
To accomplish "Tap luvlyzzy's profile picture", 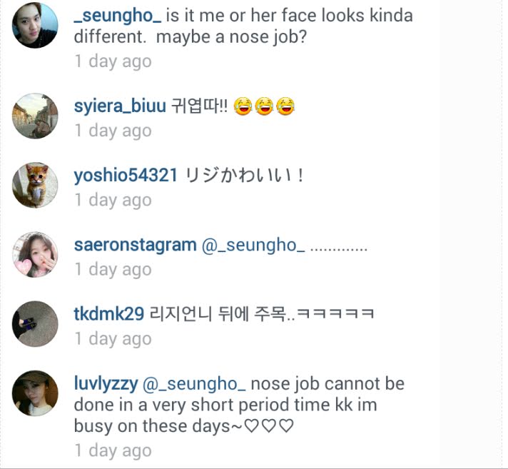I will click(x=35, y=393).
